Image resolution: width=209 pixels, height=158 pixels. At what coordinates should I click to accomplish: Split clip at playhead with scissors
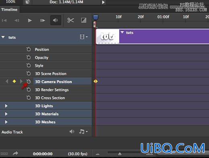point(70,20)
